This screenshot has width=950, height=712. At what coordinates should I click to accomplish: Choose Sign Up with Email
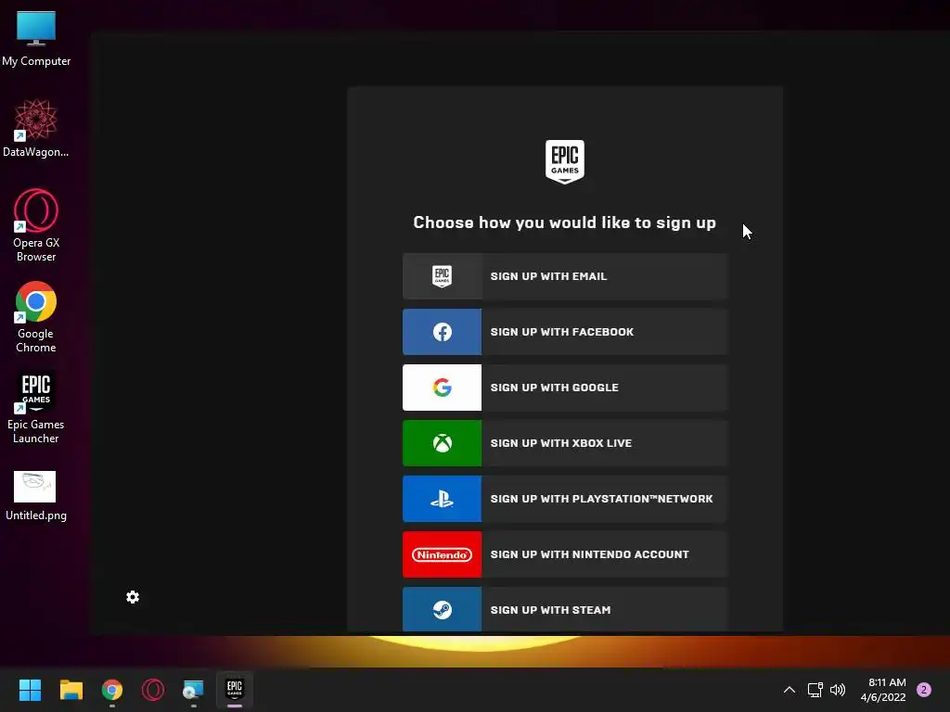point(565,276)
